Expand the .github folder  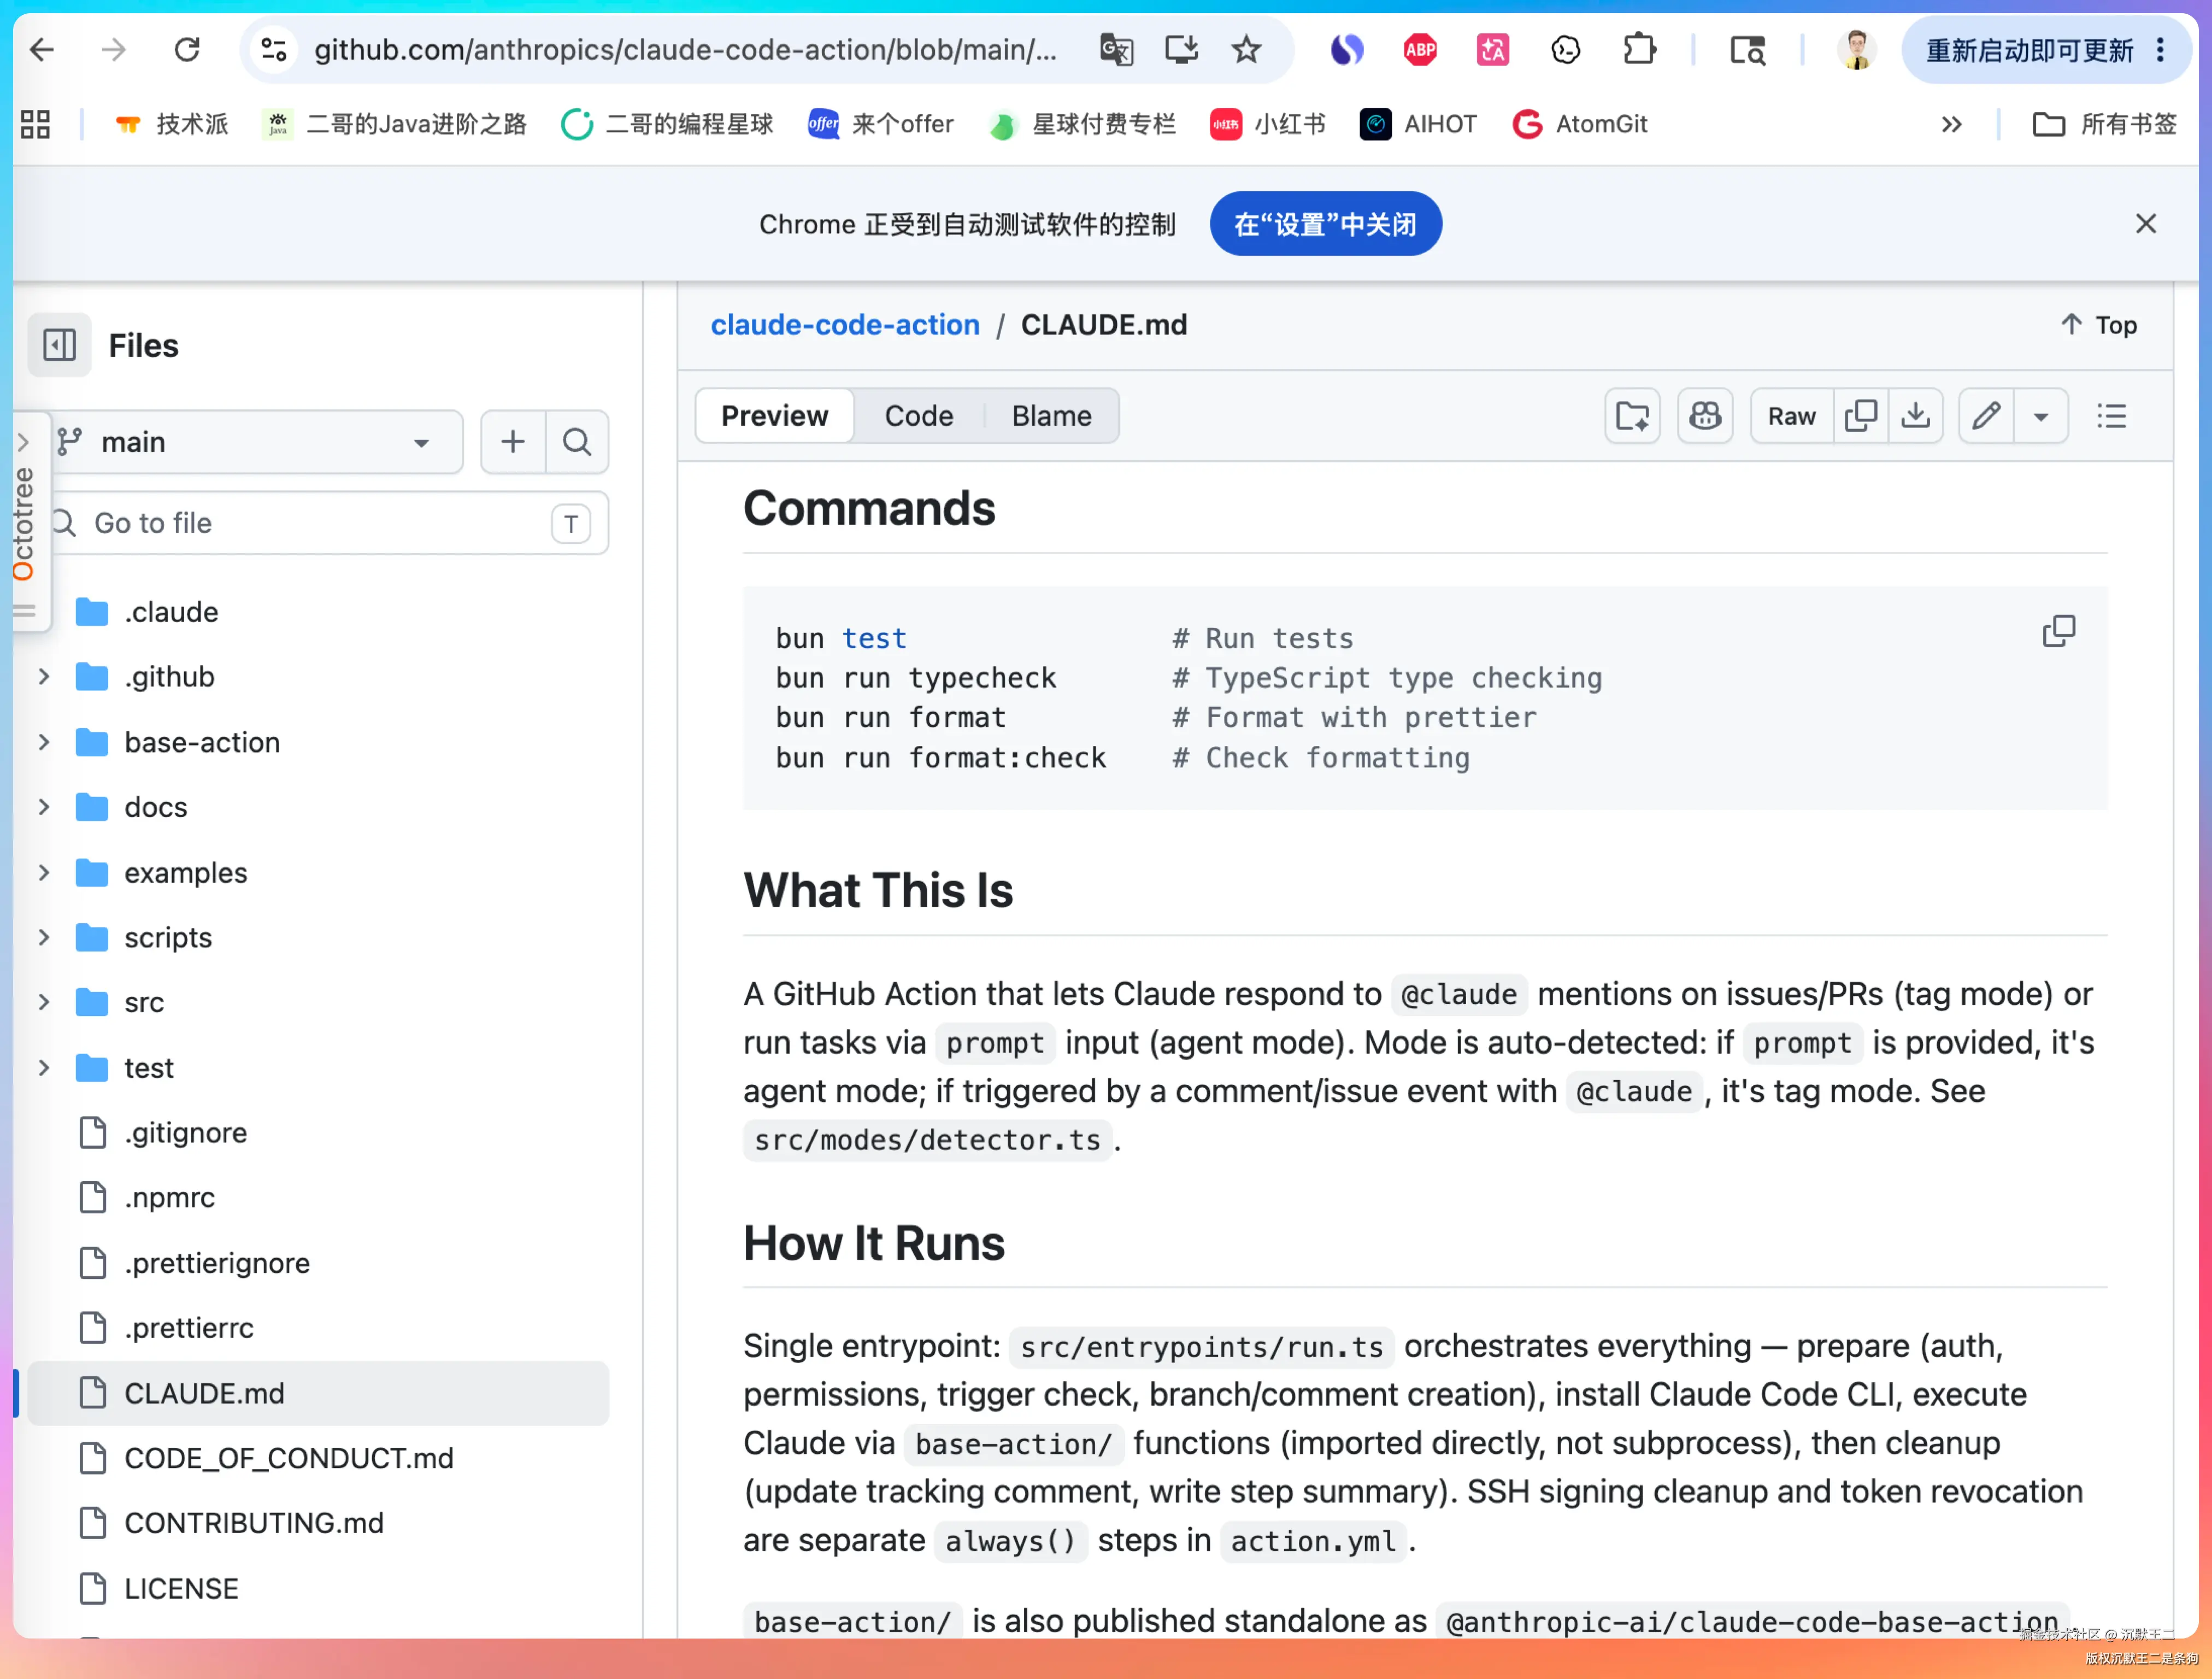point(44,677)
